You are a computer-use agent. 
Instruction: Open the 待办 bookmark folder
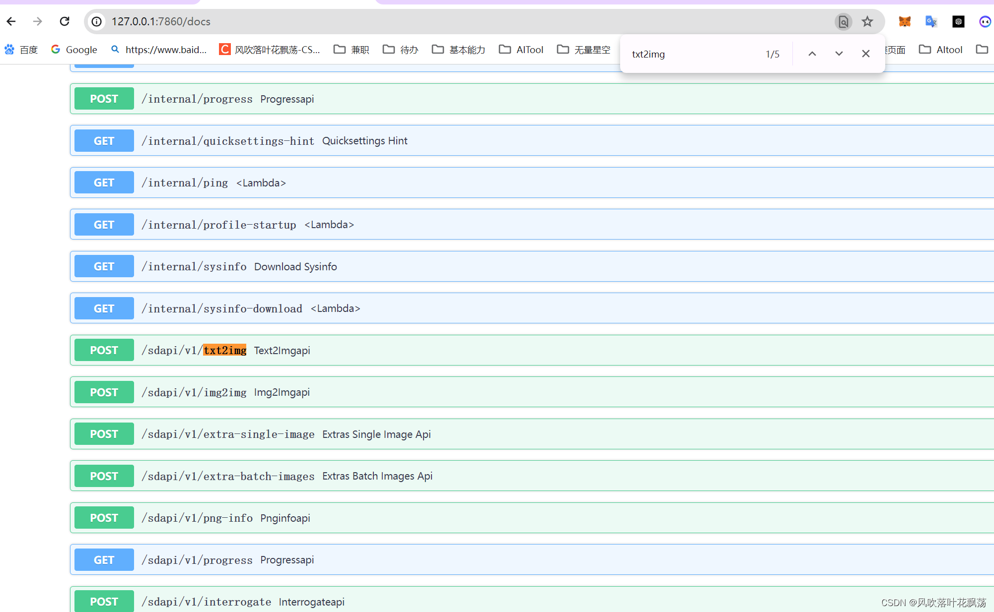[401, 50]
